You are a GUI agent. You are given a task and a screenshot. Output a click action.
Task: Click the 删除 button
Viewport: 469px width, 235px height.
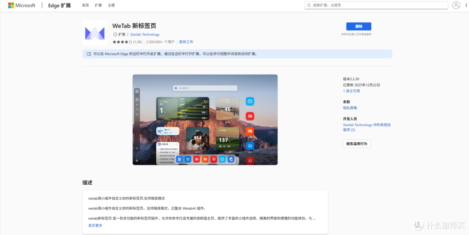[359, 26]
